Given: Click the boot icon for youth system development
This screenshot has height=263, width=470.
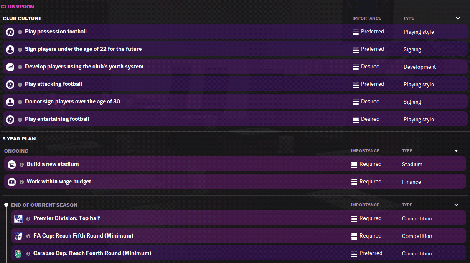Looking at the screenshot, I should click(10, 67).
